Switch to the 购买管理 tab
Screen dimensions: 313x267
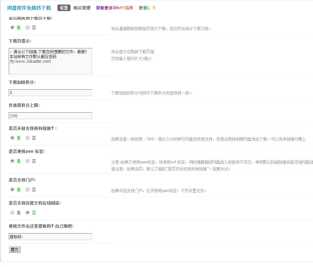coord(82,8)
